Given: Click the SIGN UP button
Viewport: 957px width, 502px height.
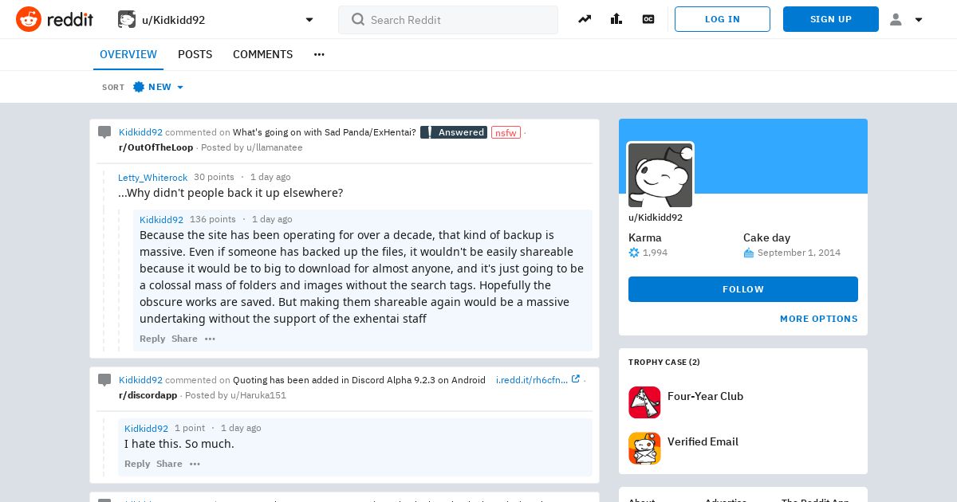Looking at the screenshot, I should [831, 19].
